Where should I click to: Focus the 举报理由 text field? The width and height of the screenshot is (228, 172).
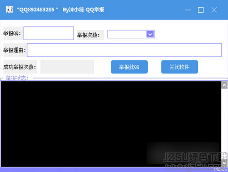[x=124, y=50]
